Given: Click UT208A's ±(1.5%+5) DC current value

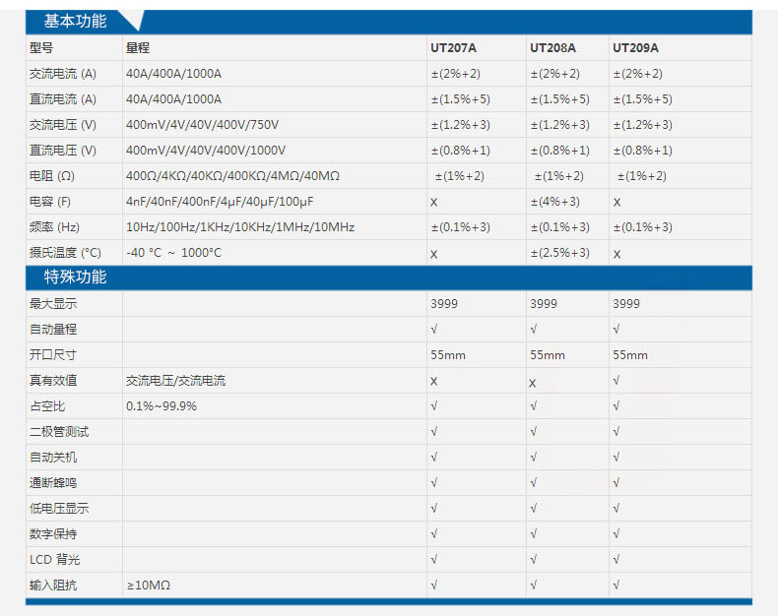Looking at the screenshot, I should (x=560, y=99).
